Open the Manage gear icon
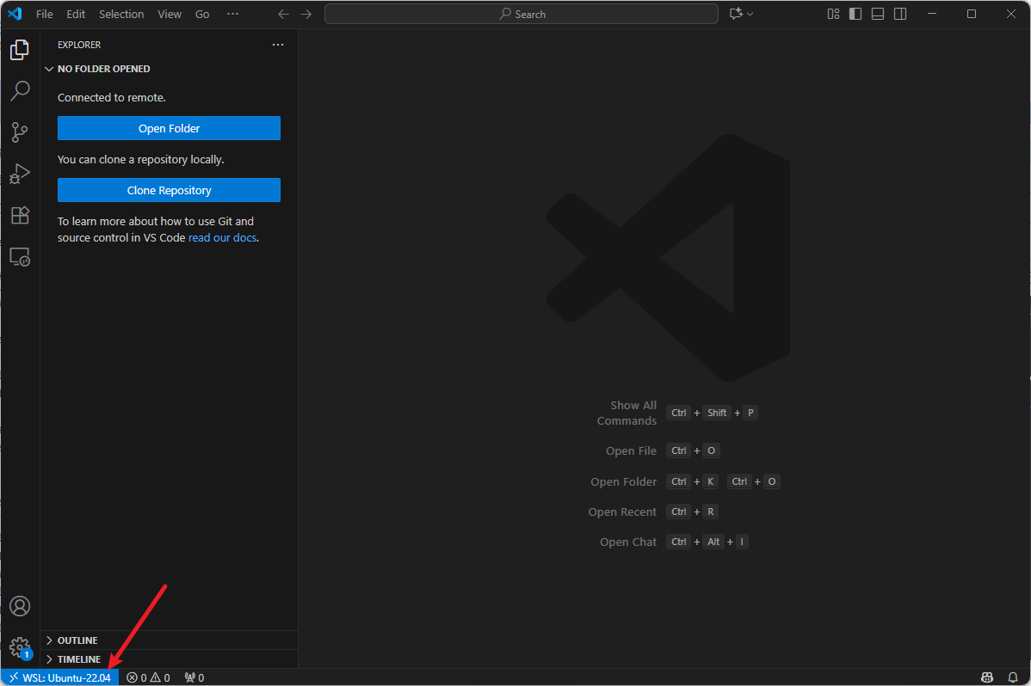The image size is (1031, 686). pos(20,647)
